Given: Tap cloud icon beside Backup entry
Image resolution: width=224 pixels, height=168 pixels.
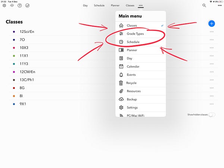Looking at the screenshot, I should [121, 99].
